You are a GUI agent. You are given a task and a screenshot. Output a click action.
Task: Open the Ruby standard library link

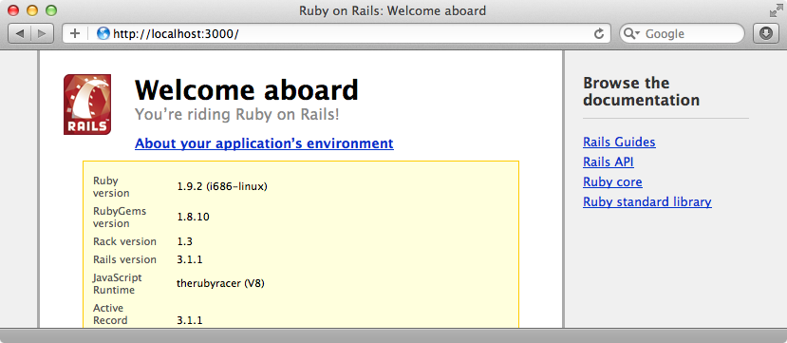coord(646,201)
